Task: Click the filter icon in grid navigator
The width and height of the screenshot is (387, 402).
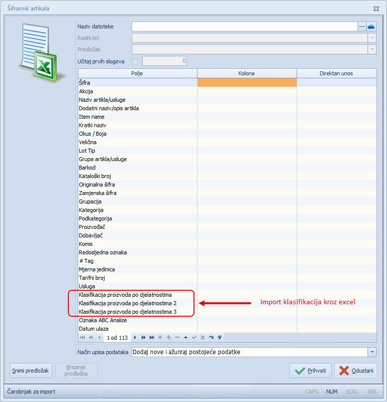Action: coord(219,337)
